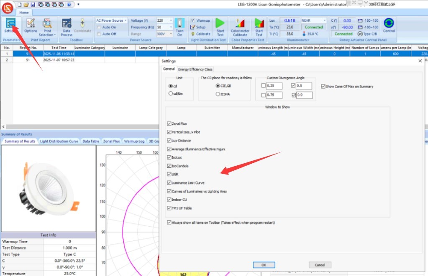Viewport: 428px width, 276px height.
Task: Click the left arrow of horizontal scrollbar
Action: pos(3,127)
